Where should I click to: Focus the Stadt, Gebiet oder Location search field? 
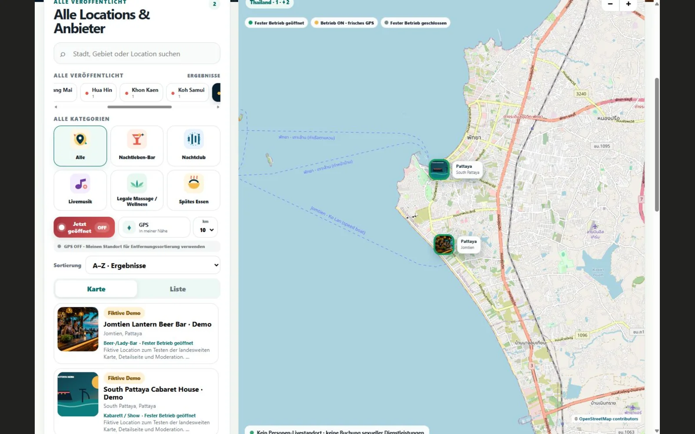click(137, 54)
